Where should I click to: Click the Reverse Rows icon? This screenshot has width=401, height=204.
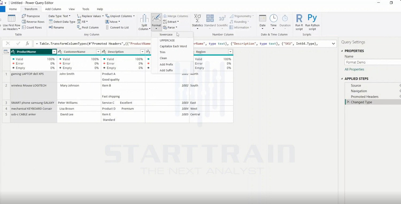coord(24,22)
